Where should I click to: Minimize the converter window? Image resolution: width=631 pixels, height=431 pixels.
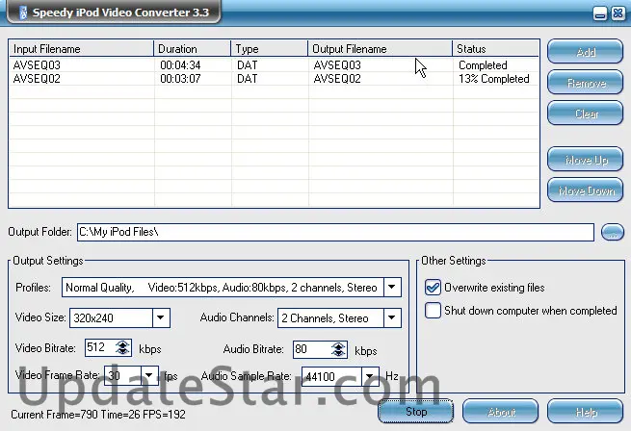pos(600,13)
